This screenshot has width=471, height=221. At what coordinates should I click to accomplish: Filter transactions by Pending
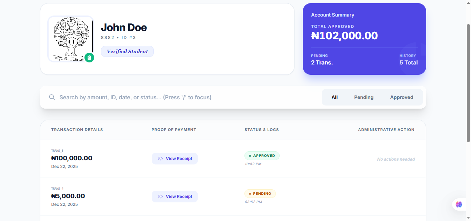[x=364, y=97]
